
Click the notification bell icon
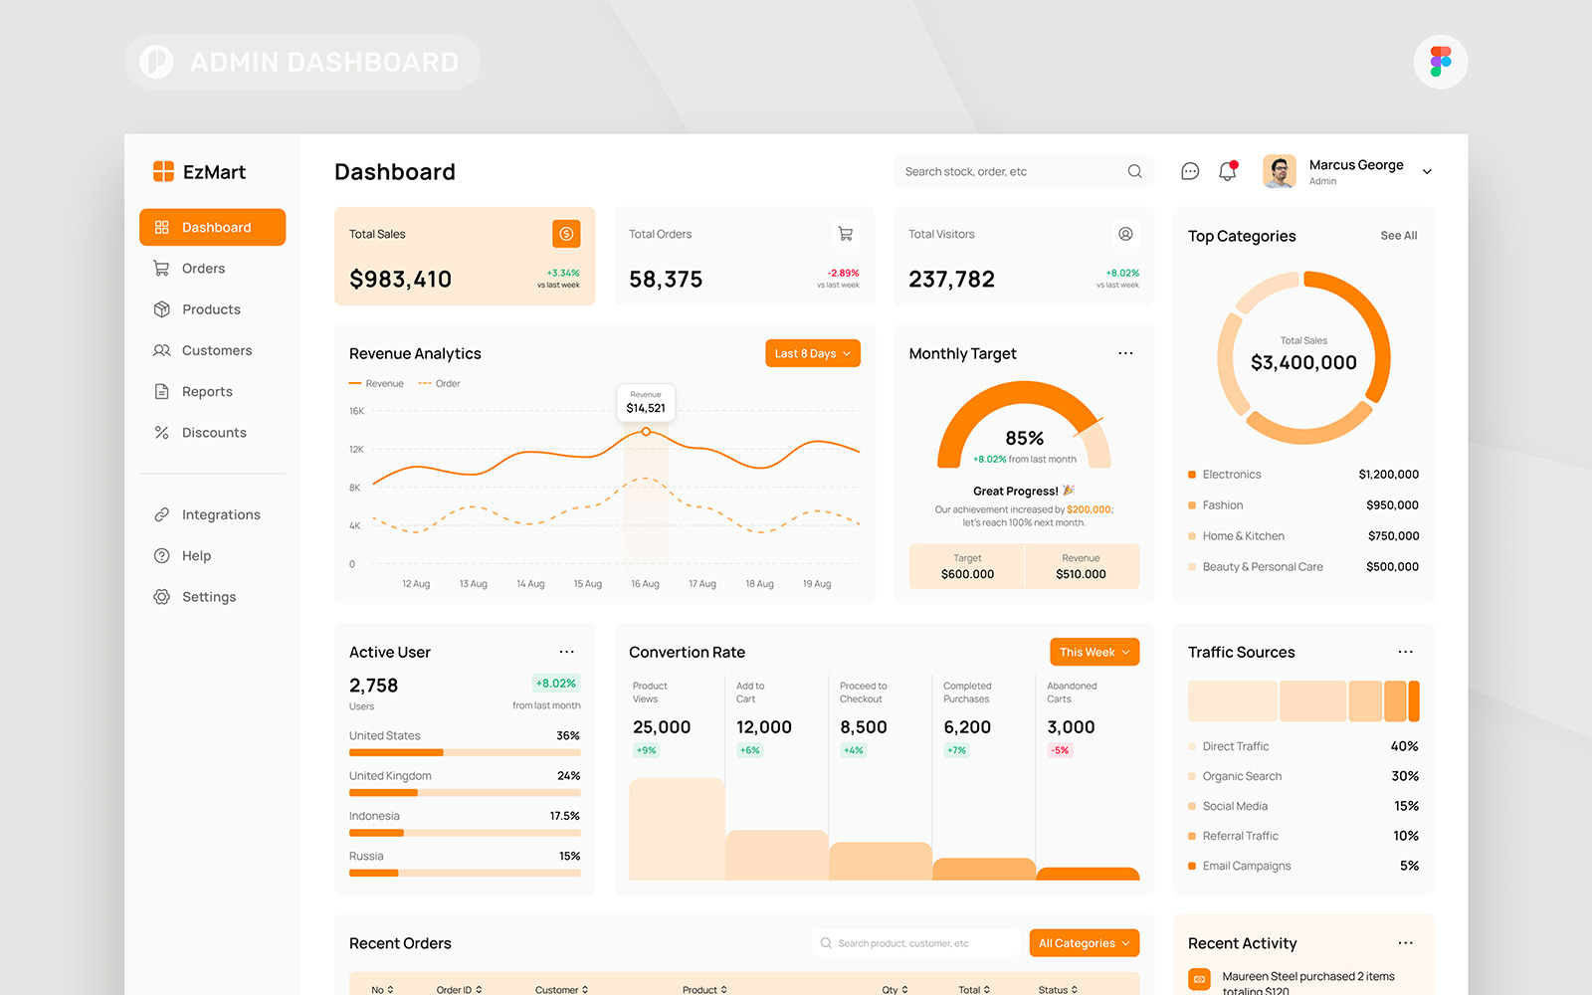(1227, 171)
